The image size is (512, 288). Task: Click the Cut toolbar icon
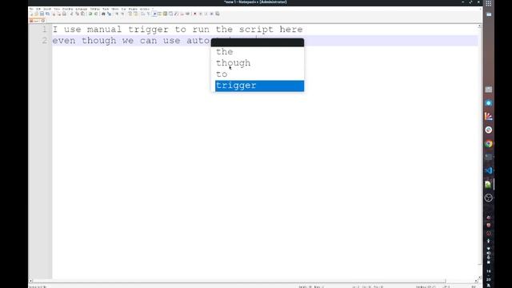pyautogui.click(x=71, y=14)
